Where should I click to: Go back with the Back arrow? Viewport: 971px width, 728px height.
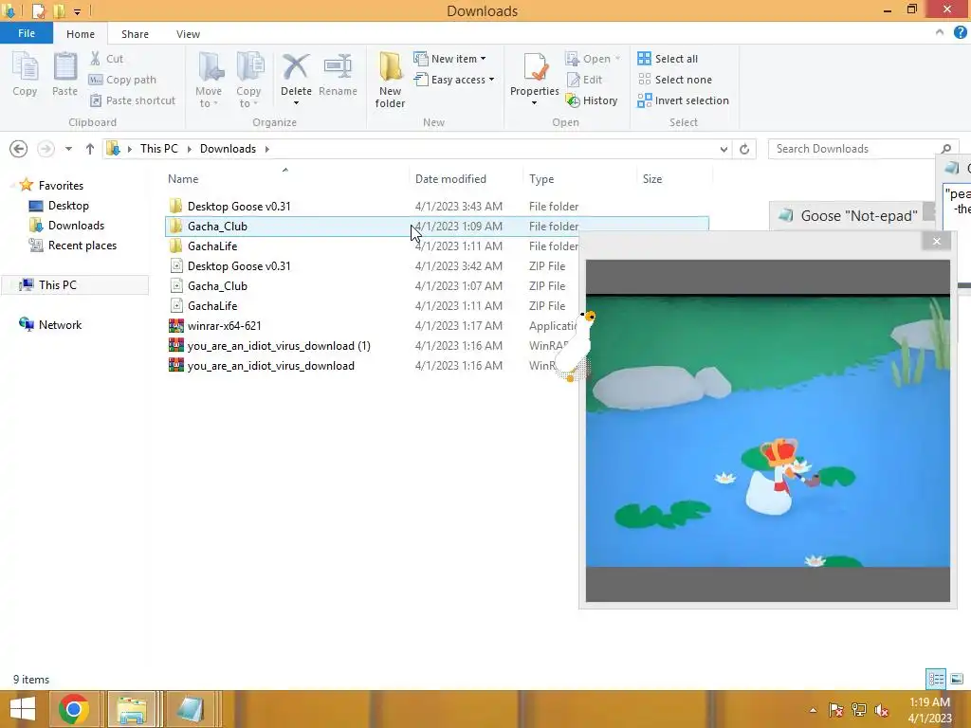(19, 149)
